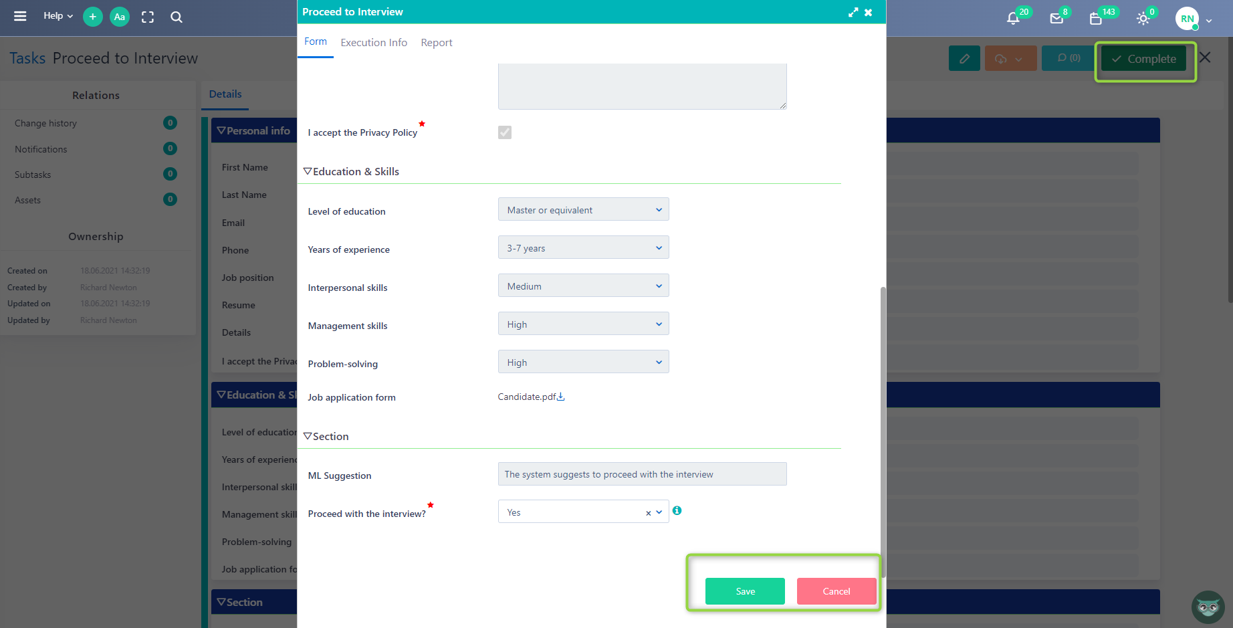Viewport: 1233px width, 628px height.
Task: Open the 'Level of education' dropdown
Action: (582, 209)
